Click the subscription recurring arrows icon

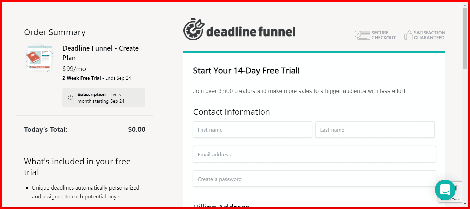click(71, 98)
